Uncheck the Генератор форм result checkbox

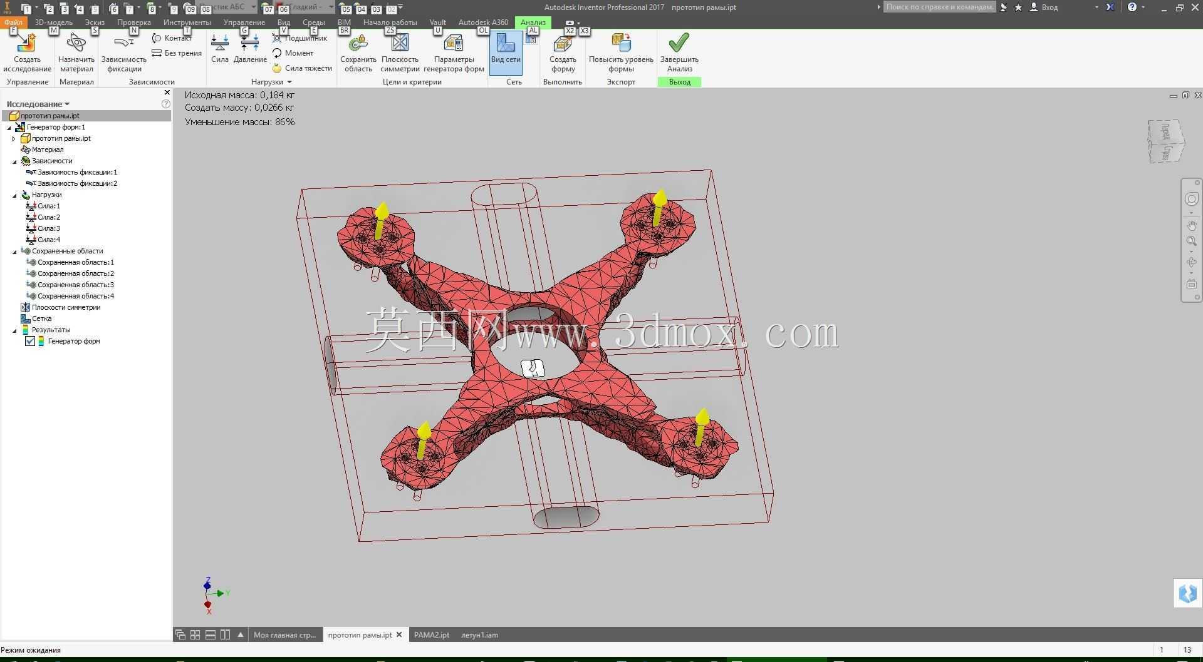pos(29,341)
